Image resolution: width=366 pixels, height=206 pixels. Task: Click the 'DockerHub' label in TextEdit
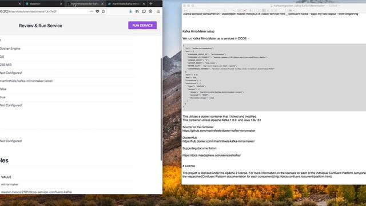[x=190, y=137]
